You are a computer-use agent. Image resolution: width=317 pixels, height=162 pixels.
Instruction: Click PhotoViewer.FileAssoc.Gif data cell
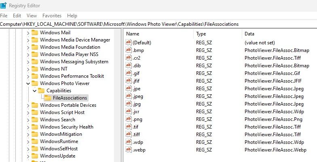pyautogui.click(x=272, y=73)
